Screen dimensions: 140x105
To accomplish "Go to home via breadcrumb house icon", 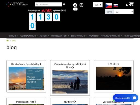I will 8,41.
